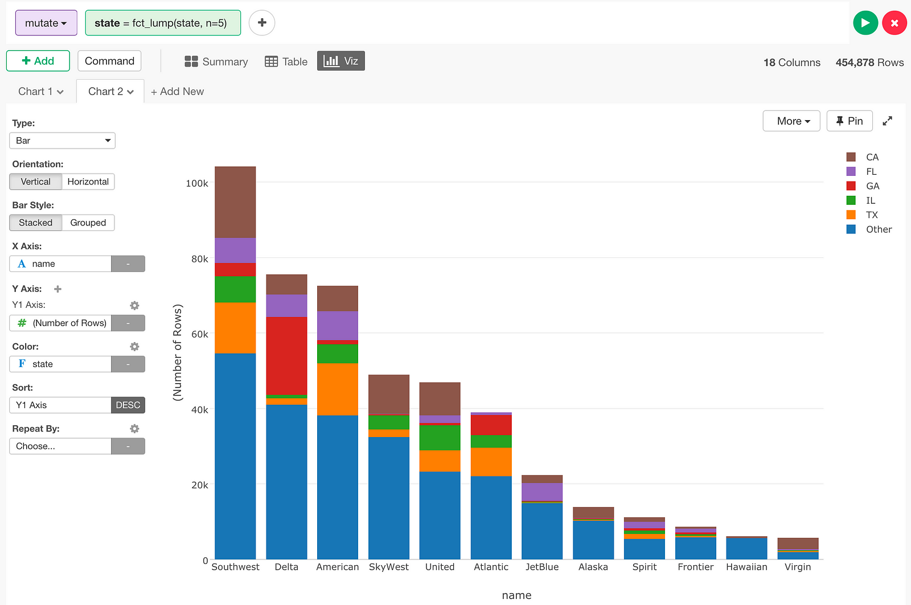Toggle TX legend color swatch
911x605 pixels.
click(x=851, y=215)
